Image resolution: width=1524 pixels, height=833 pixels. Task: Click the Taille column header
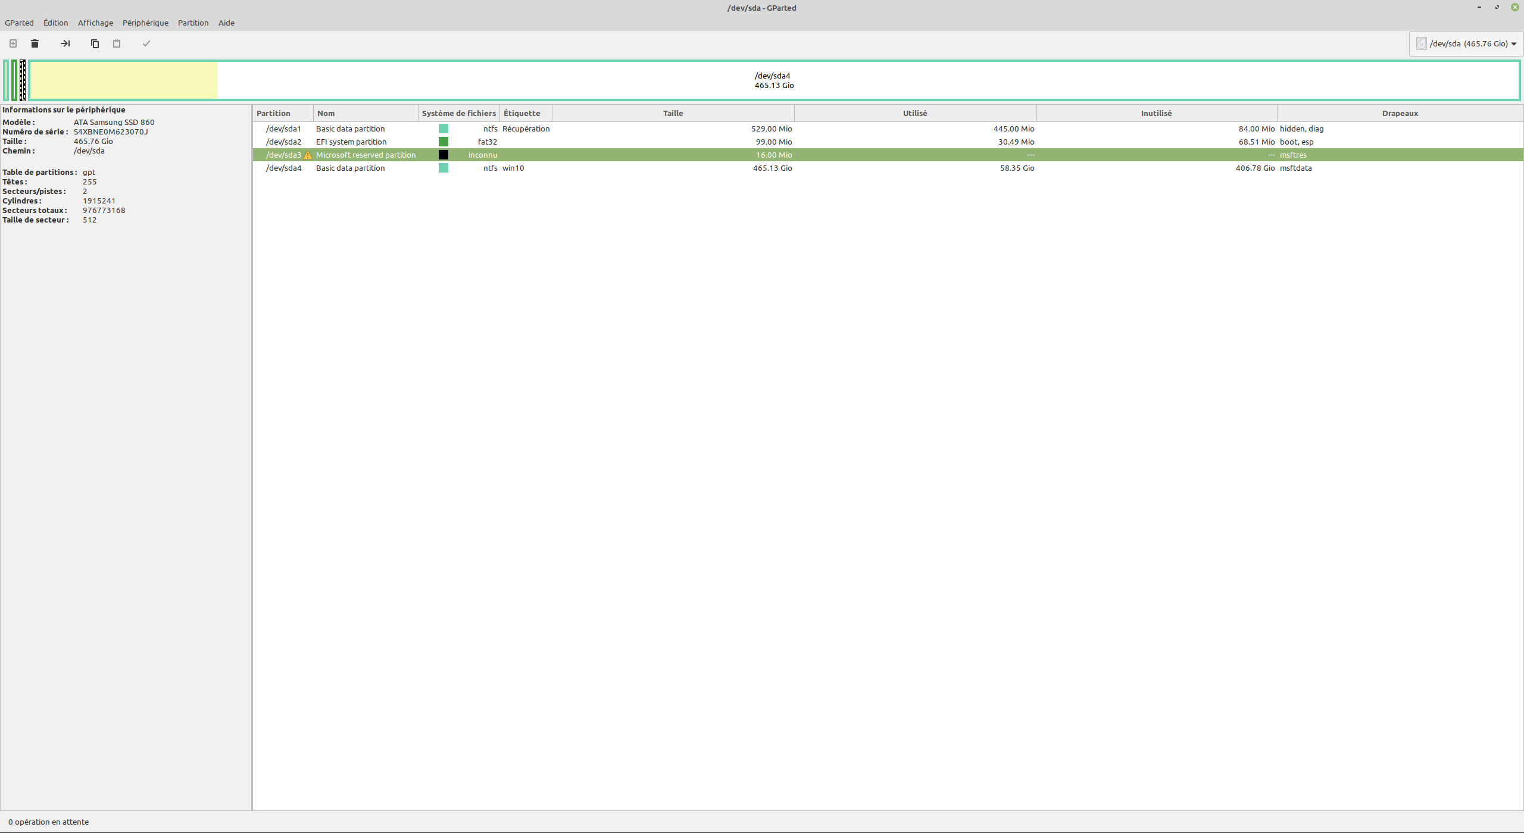click(673, 113)
